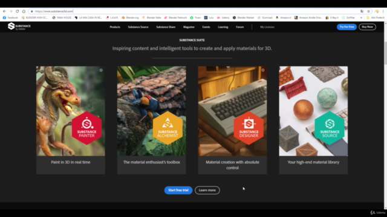Click info icon on Designer card corner
Image resolution: width=387 pixels, height=217 pixels.
click(x=263, y=70)
